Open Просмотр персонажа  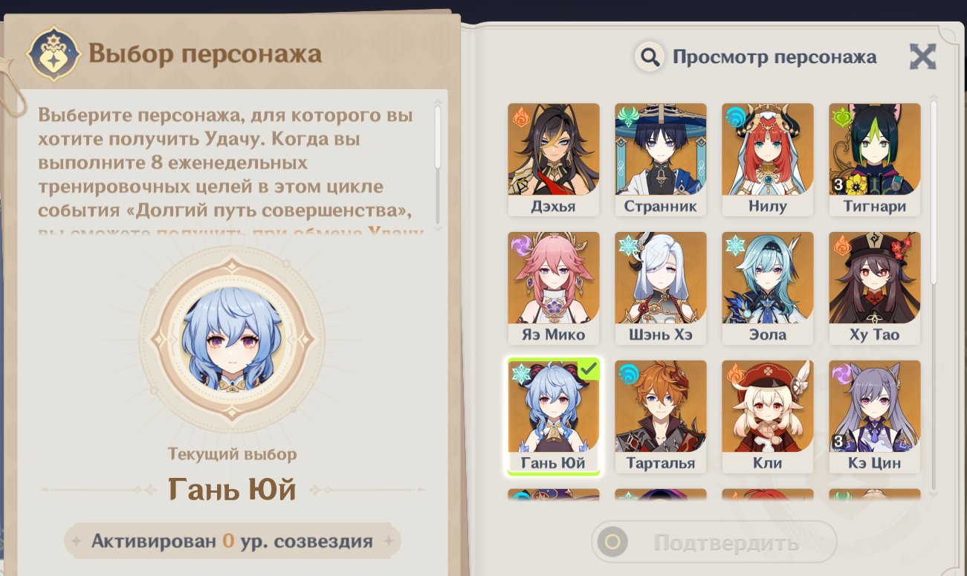[x=774, y=57]
